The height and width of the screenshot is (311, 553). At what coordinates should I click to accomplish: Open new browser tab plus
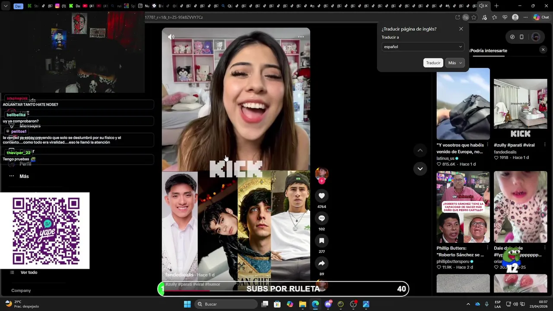click(496, 6)
